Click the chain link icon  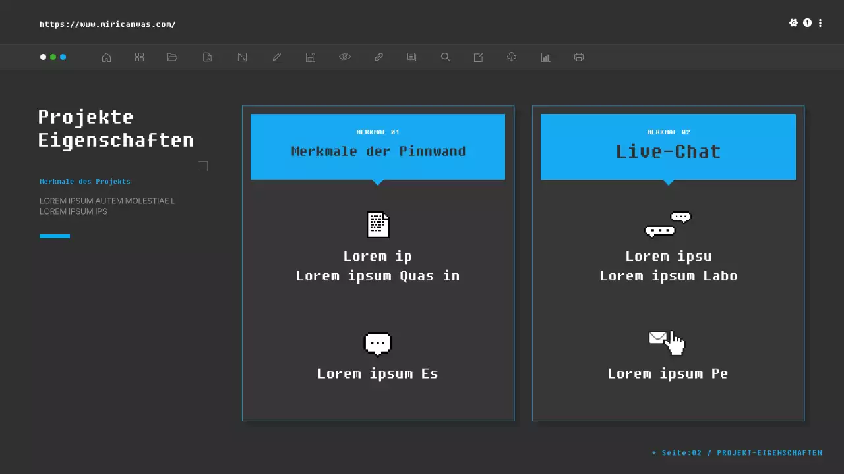click(378, 57)
